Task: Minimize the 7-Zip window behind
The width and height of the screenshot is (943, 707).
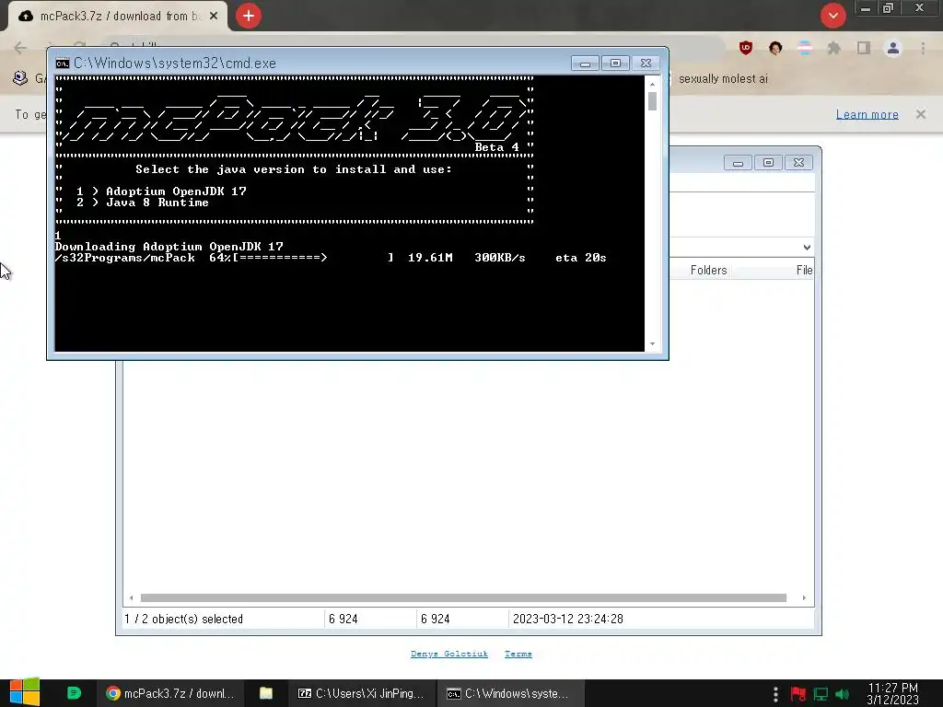Action: (x=738, y=163)
